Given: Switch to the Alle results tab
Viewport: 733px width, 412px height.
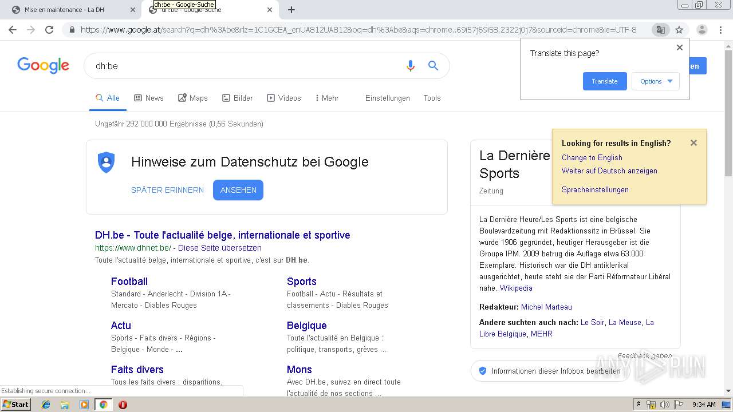Looking at the screenshot, I should [108, 98].
